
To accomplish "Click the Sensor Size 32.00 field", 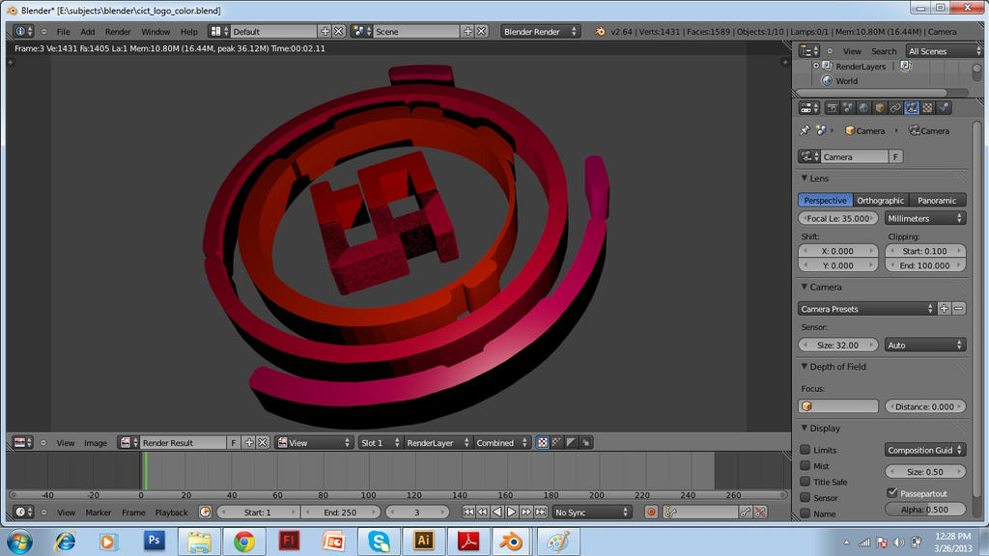I will point(838,345).
